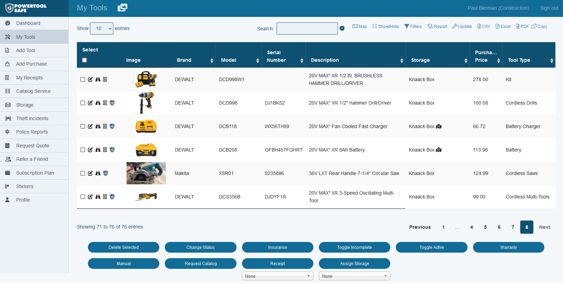The width and height of the screenshot is (563, 283).
Task: Select the checkbox for the DCD998 hammer drill
Action: [83, 103]
